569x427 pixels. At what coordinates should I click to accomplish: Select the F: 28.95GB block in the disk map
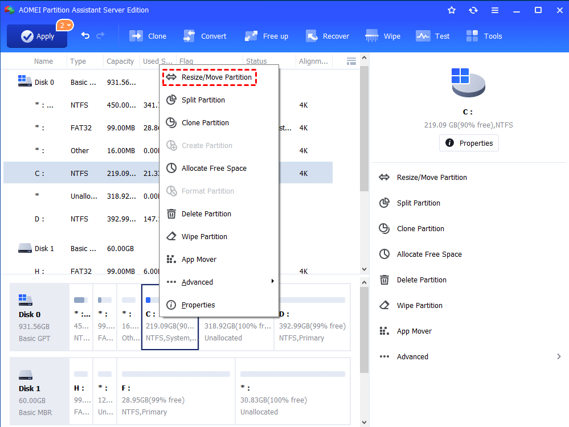tap(176, 391)
